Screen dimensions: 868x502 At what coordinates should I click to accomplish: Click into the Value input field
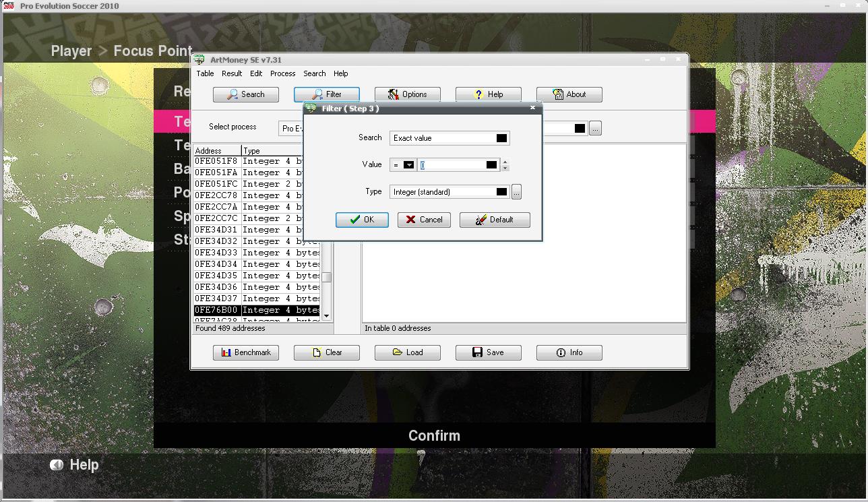(x=452, y=165)
